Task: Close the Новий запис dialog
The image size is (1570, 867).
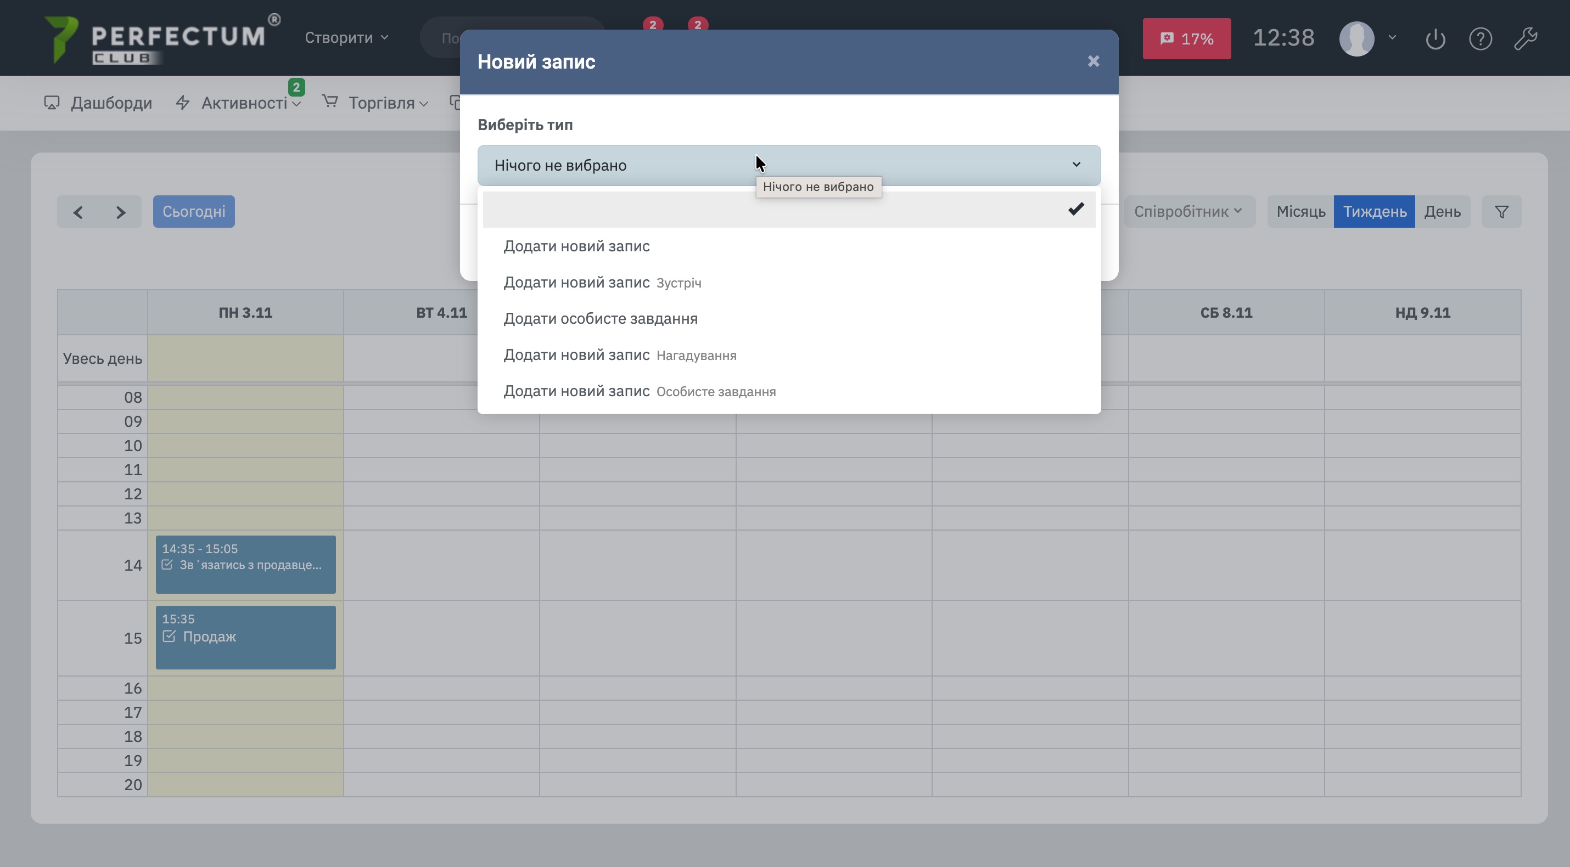Action: coord(1094,61)
